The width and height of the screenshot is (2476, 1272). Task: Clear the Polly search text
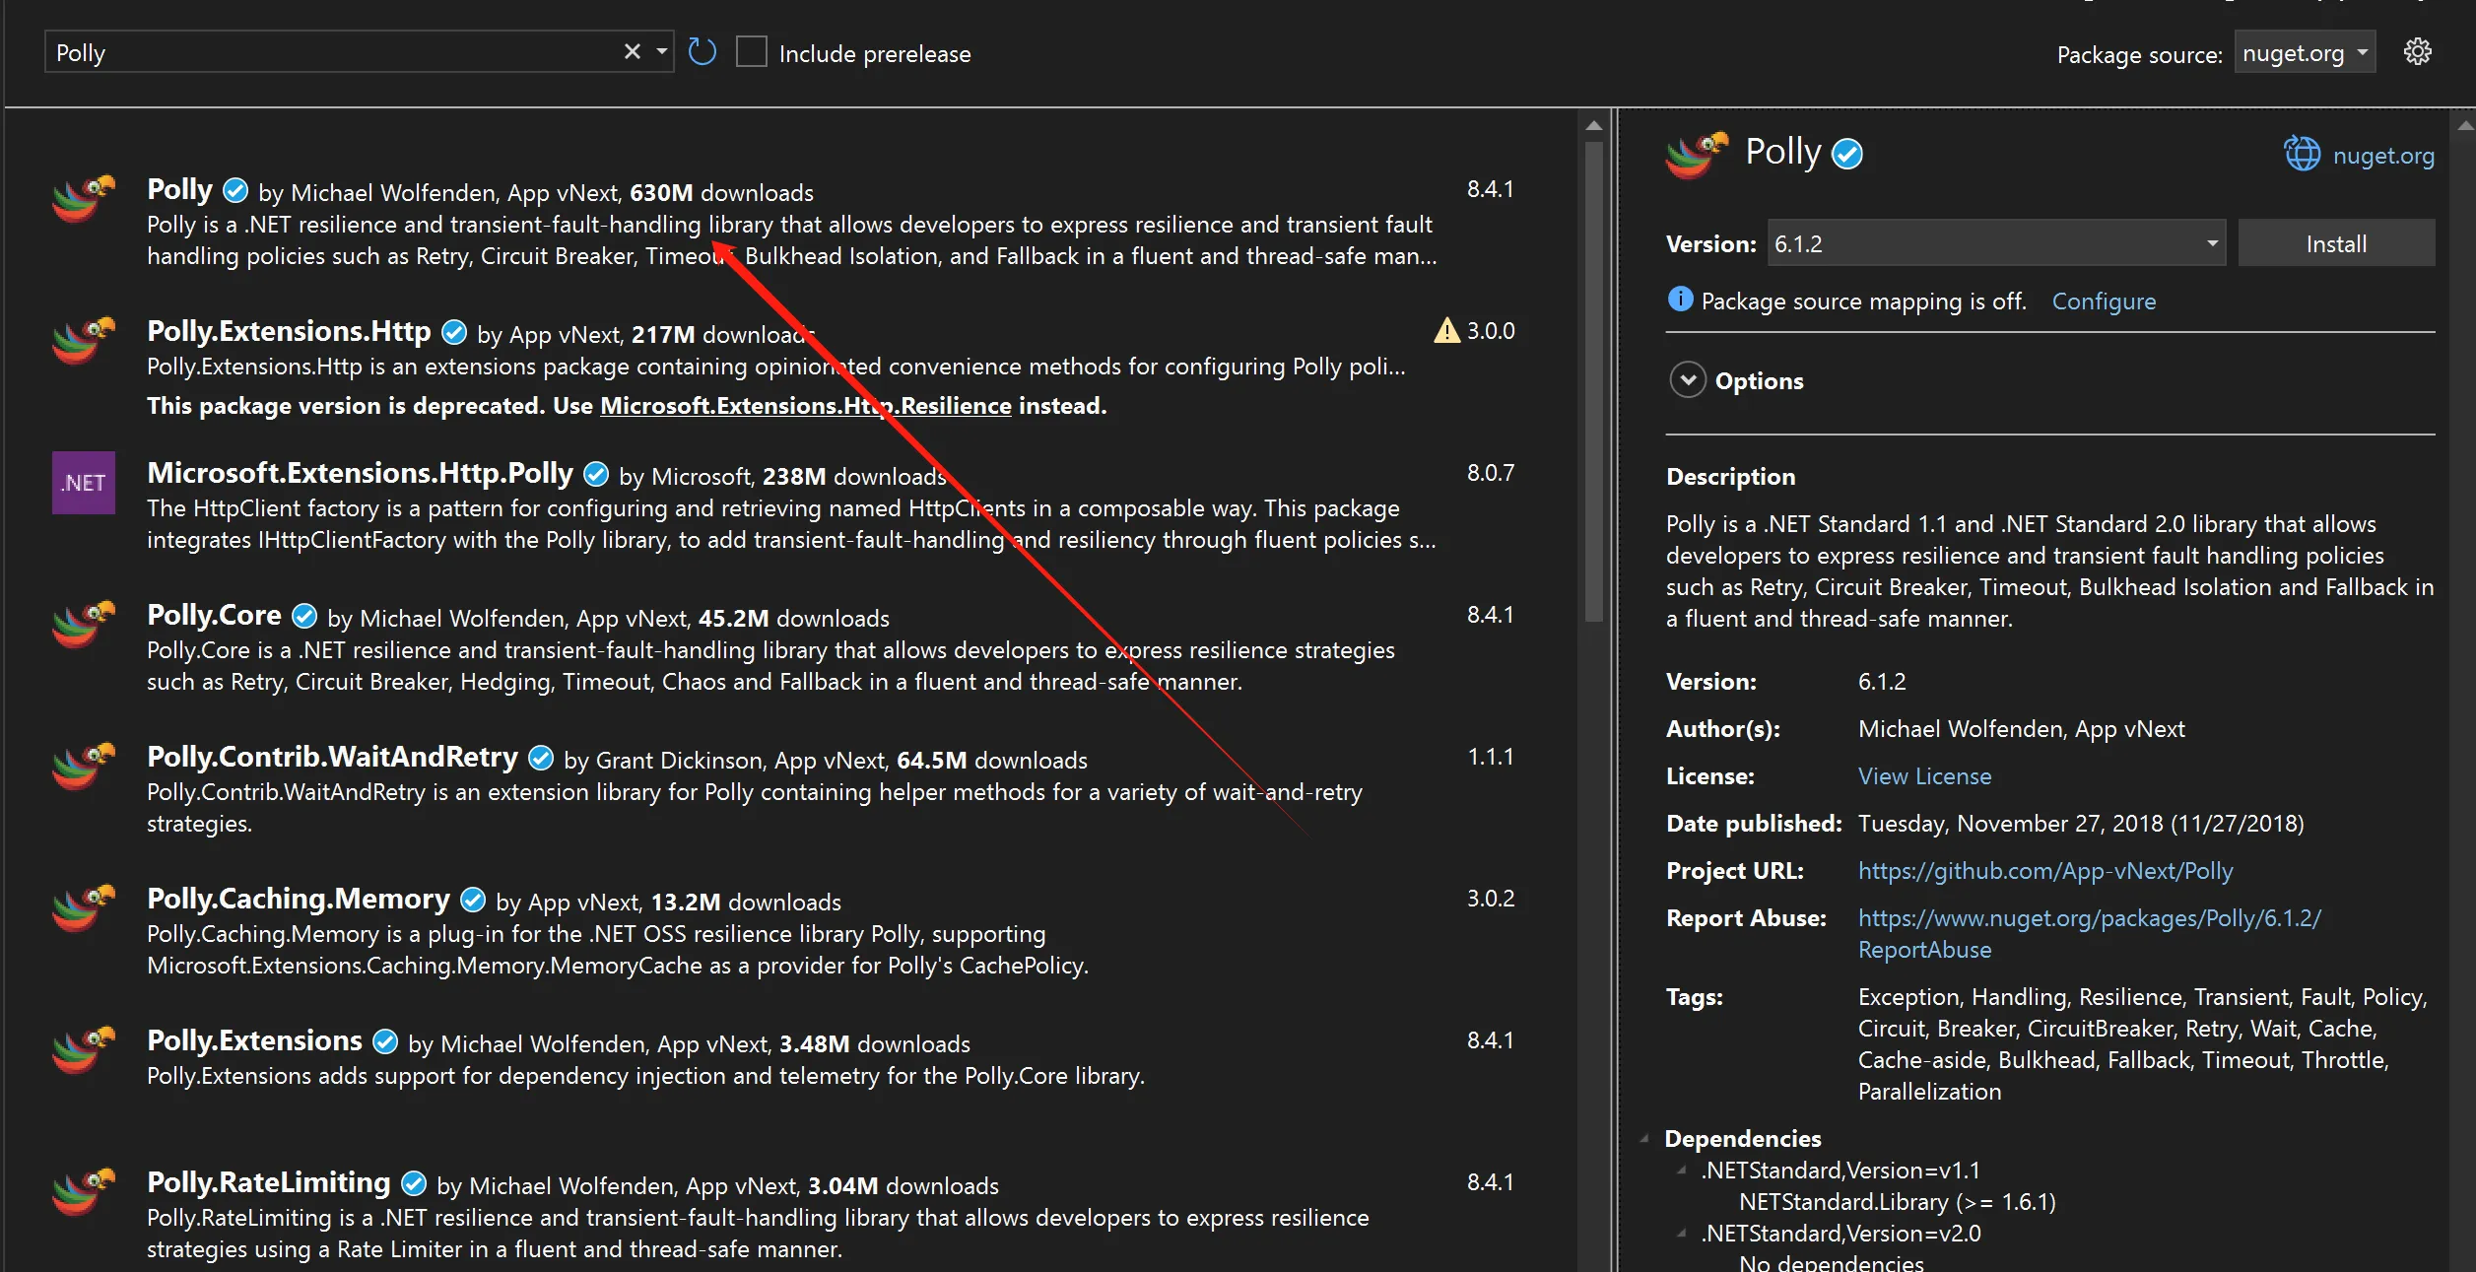click(632, 52)
